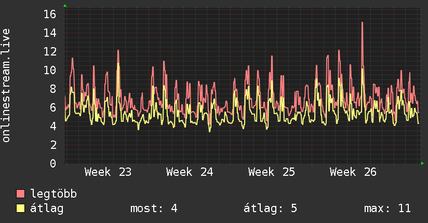
Task: Click the green arrow ending the x-axis
Action: [x=422, y=163]
